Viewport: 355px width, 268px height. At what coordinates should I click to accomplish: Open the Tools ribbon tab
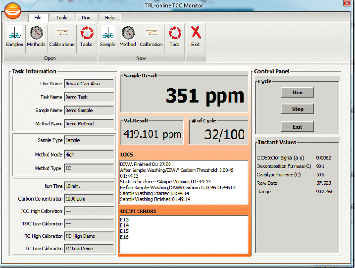pos(62,18)
